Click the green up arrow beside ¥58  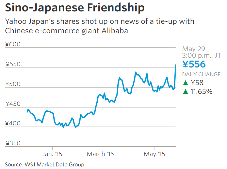tap(185, 83)
